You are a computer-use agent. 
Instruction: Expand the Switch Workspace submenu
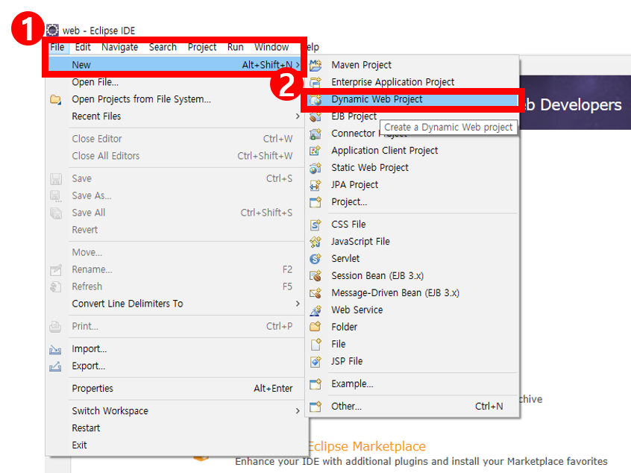[298, 411]
